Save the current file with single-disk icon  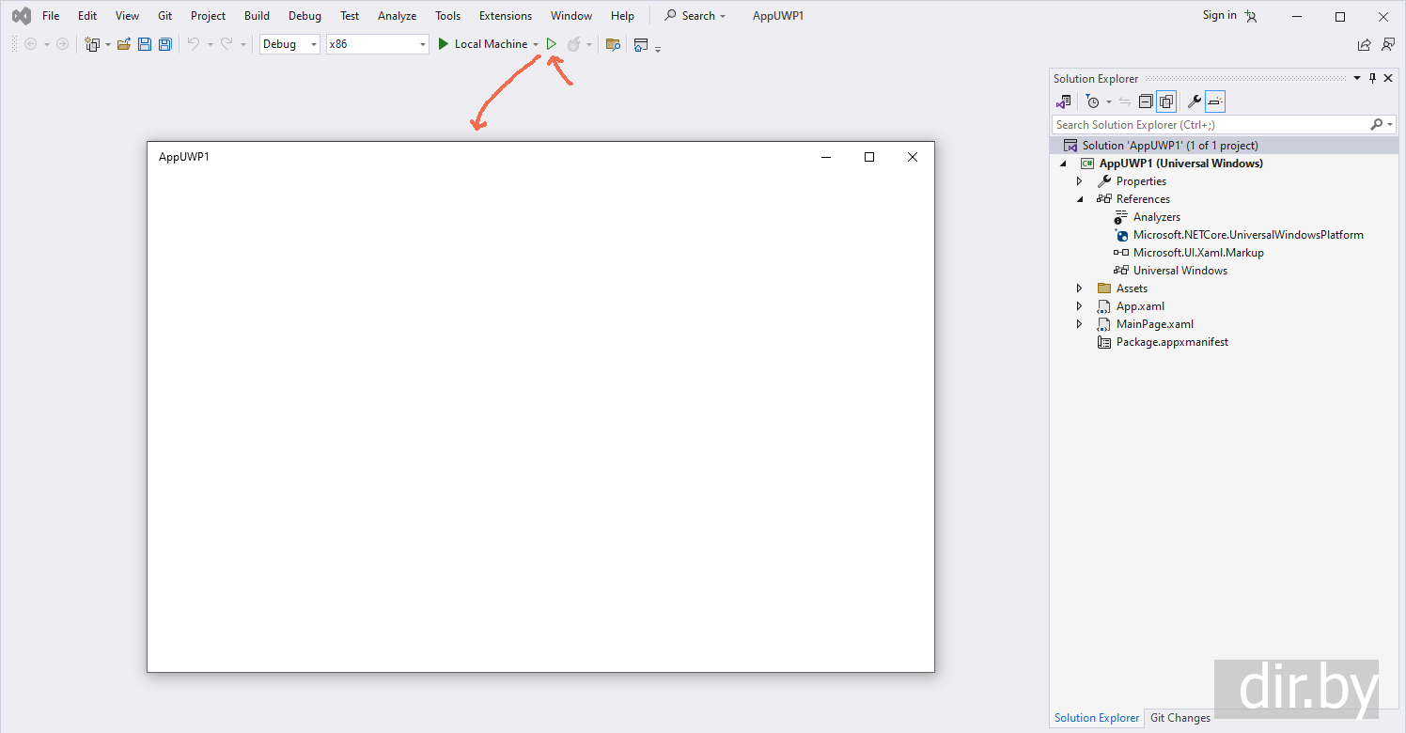[145, 44]
